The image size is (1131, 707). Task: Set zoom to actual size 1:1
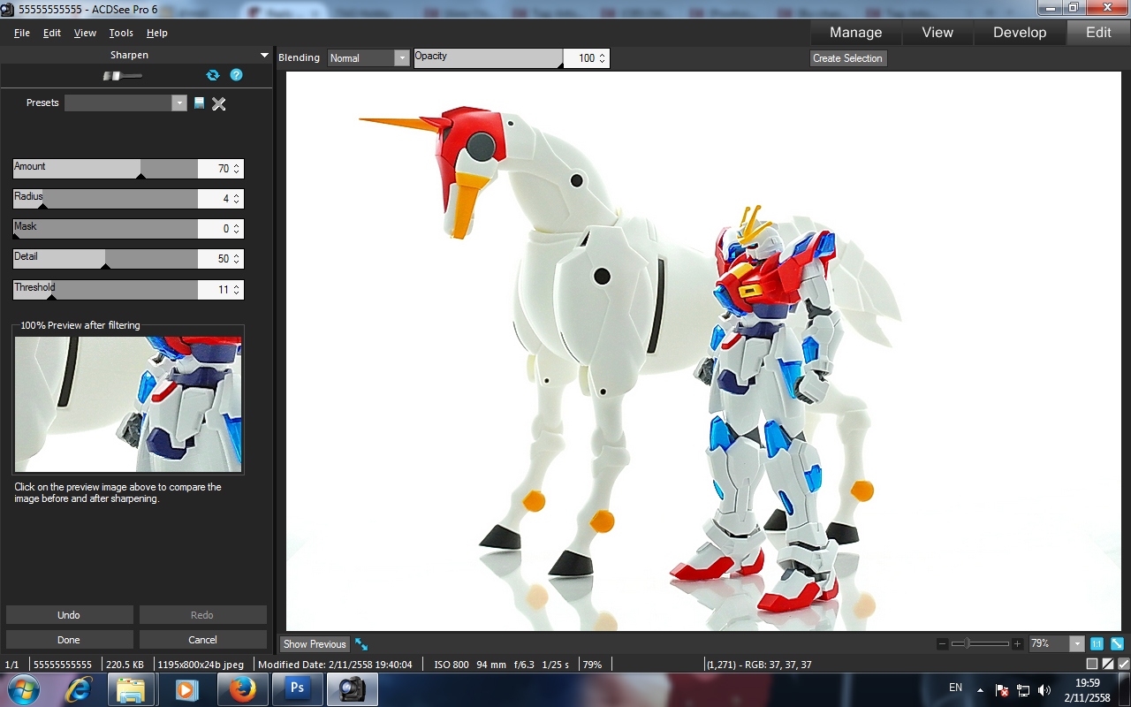click(1097, 644)
